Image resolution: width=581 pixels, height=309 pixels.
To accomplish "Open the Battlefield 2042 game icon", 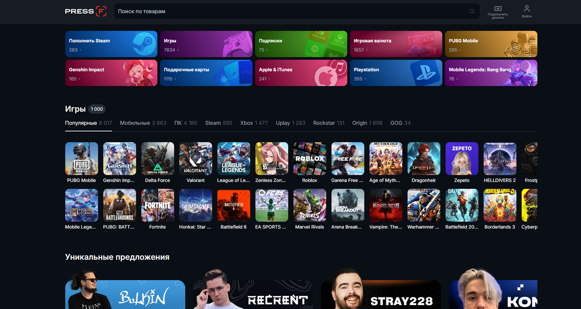I will (x=462, y=205).
